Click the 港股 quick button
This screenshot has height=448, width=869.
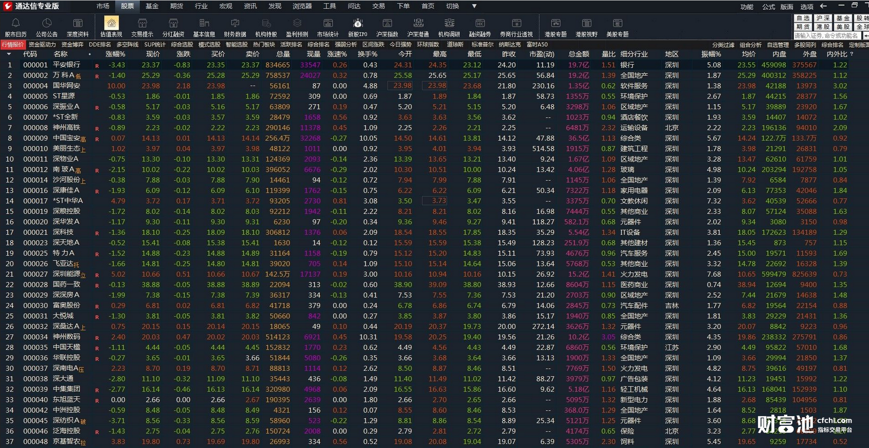(823, 27)
